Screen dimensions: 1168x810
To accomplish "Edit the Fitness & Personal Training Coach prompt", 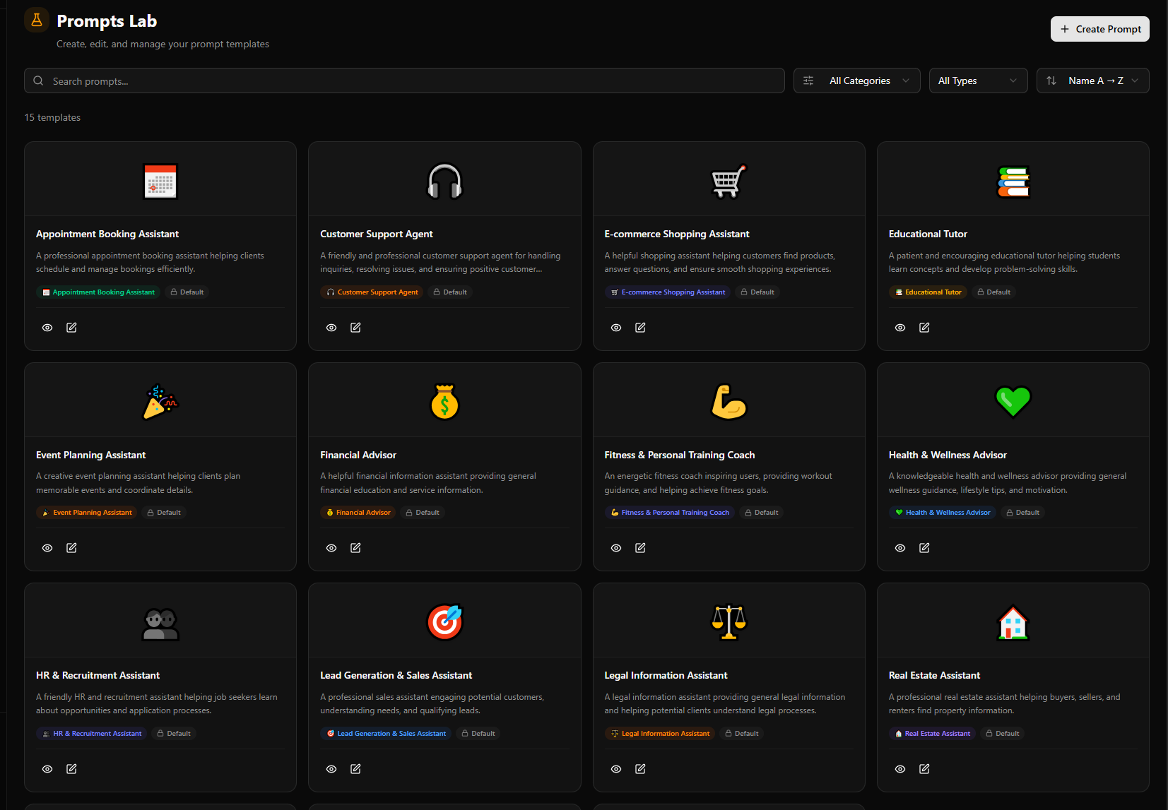I will (640, 548).
